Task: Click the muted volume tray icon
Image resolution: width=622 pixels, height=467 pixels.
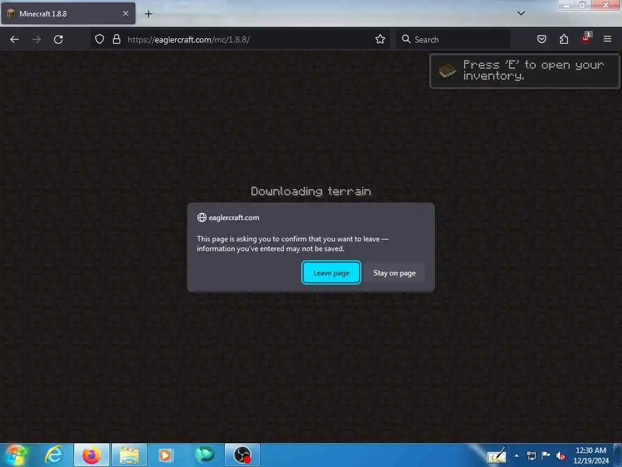Action: (x=561, y=455)
